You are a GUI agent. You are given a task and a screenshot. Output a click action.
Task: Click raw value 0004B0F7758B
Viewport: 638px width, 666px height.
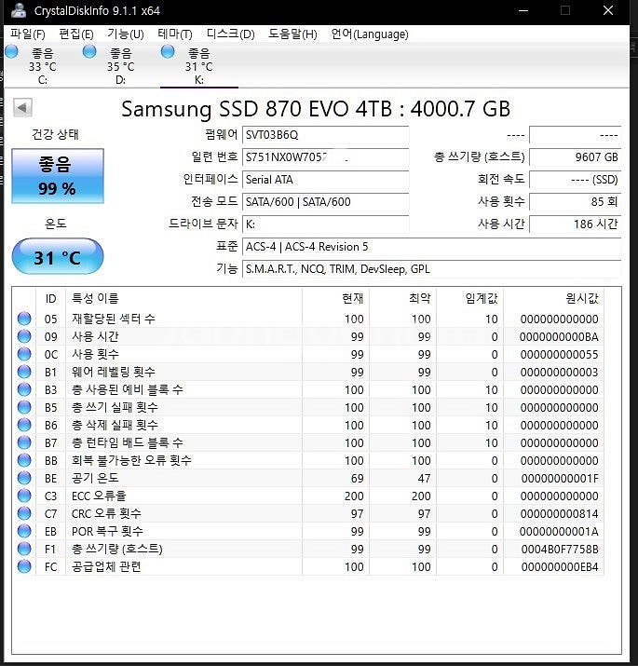[560, 550]
